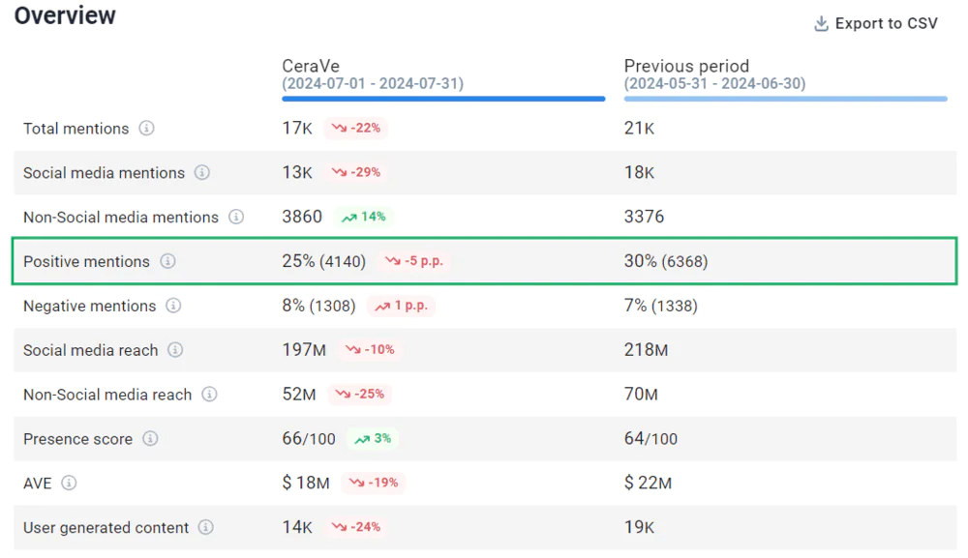This screenshot has height=558, width=968.
Task: Click the -24% badge for User generated content
Action: click(355, 528)
